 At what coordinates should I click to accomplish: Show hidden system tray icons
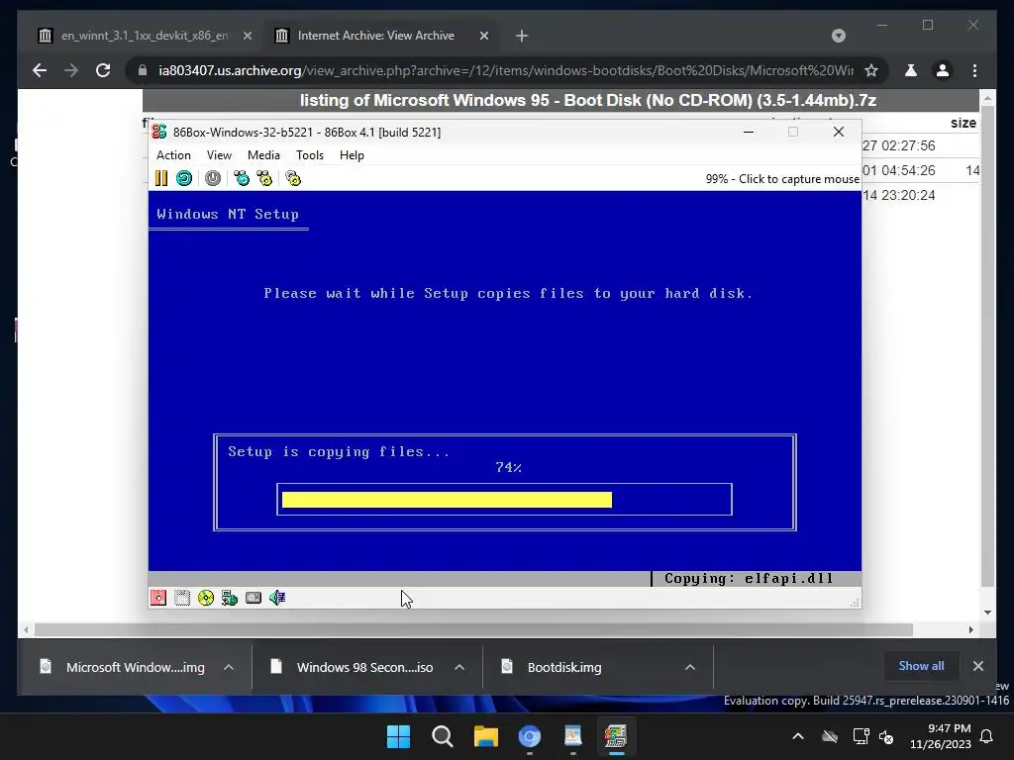coord(798,736)
